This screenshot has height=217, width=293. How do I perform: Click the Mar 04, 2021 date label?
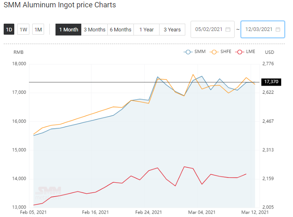[x=202, y=213]
